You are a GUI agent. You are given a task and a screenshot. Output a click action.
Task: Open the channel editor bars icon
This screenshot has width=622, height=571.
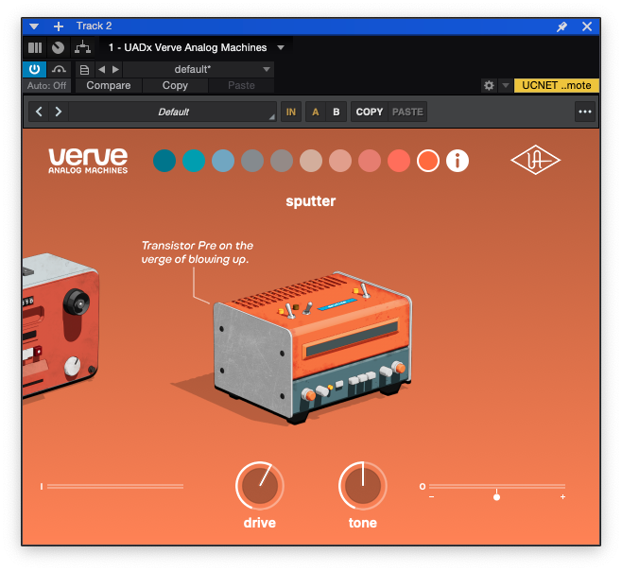point(35,48)
